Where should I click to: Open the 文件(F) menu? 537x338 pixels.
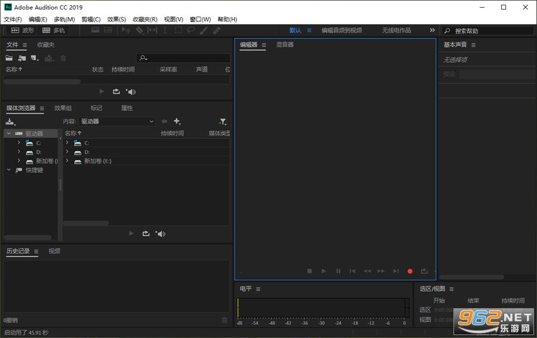click(x=13, y=20)
